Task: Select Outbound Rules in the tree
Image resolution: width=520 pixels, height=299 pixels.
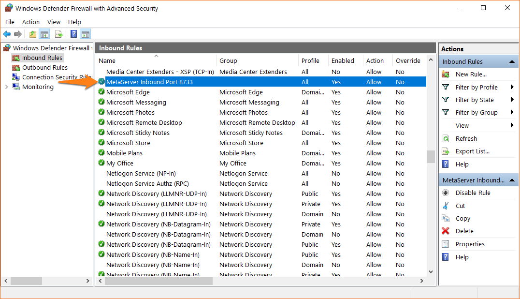Action: click(45, 67)
